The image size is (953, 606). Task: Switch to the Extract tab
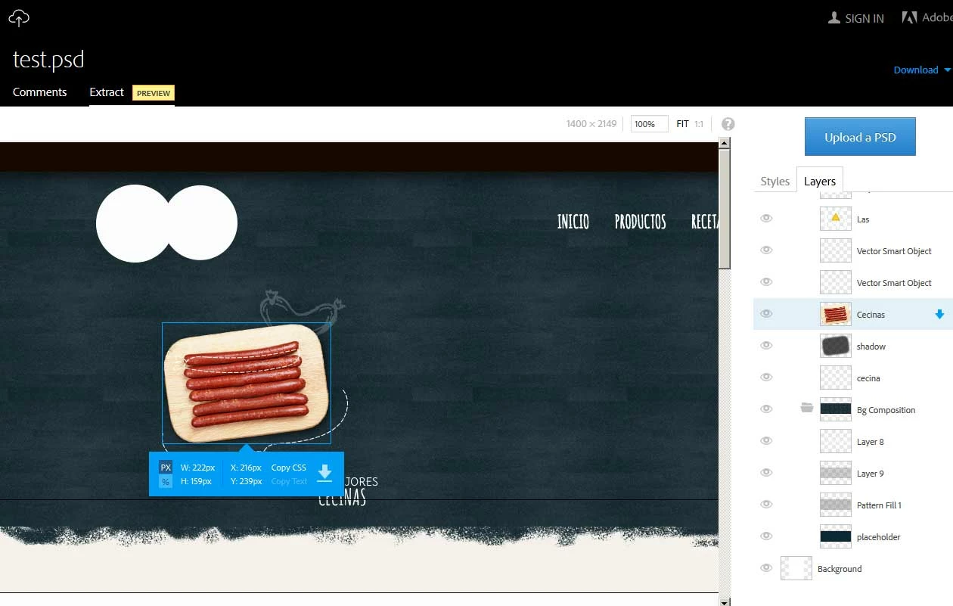tap(107, 92)
